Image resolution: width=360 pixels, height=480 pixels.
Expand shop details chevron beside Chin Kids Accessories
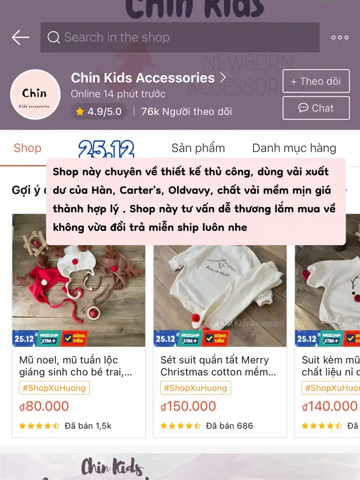coord(223,78)
